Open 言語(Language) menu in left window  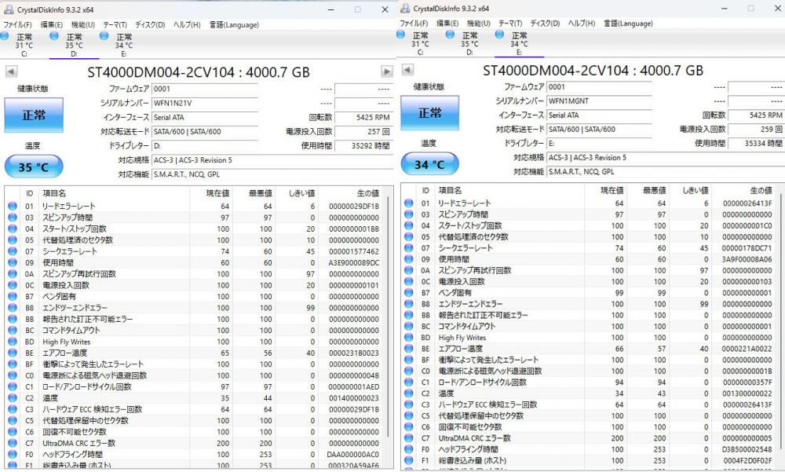pos(234,24)
